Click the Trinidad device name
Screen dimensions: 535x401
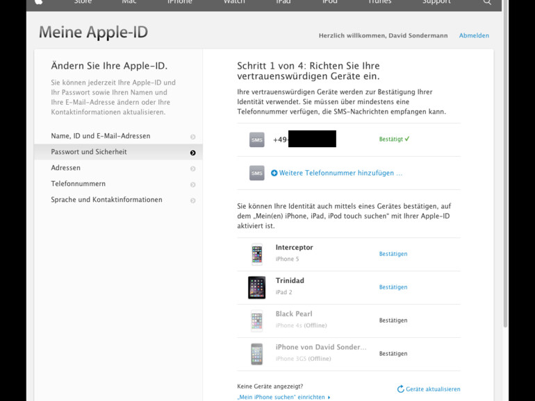tap(290, 281)
